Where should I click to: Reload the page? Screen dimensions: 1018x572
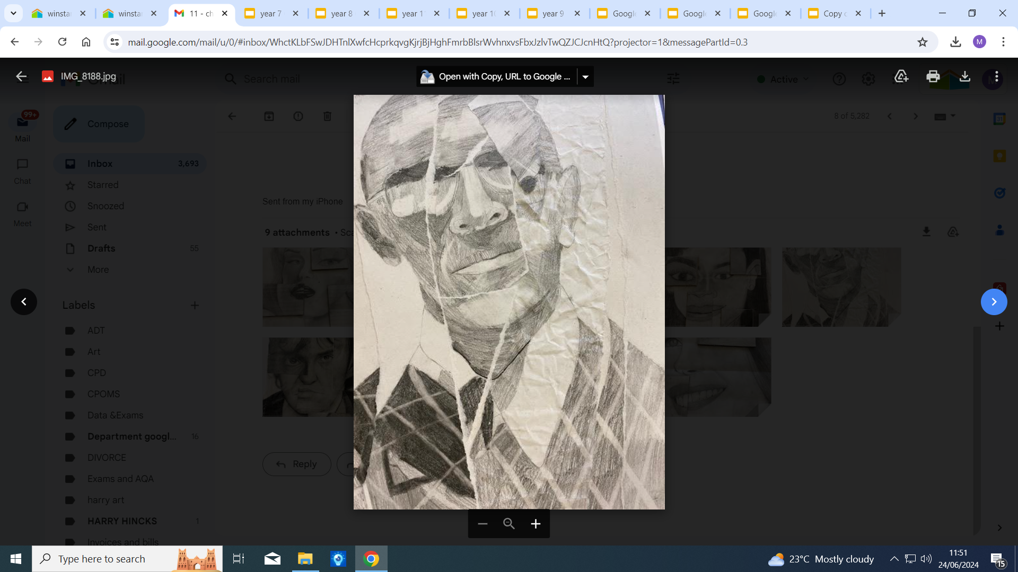(62, 42)
